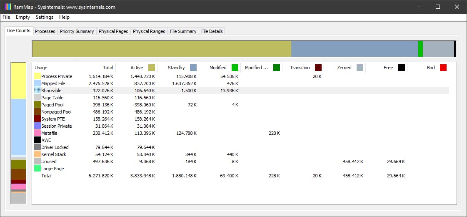Click the Standby column color swatch

193,68
